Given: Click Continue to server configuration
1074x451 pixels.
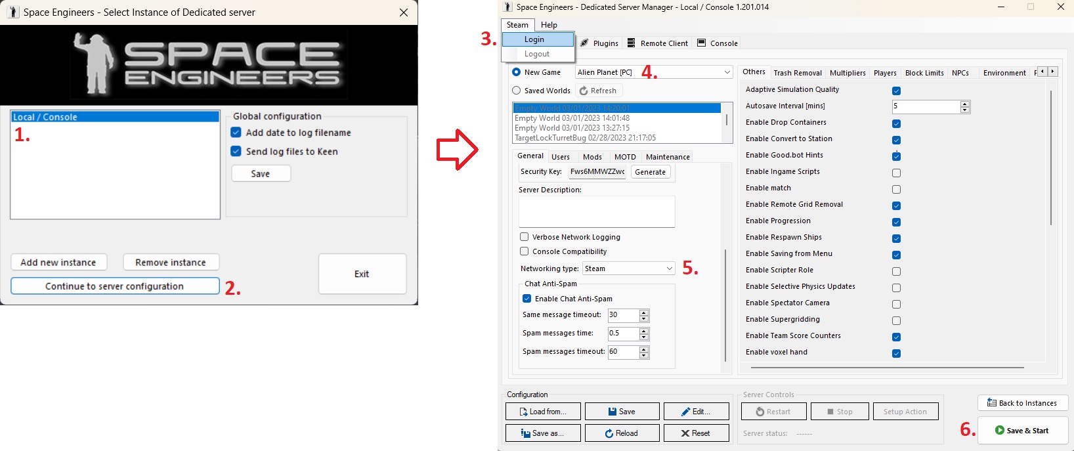Looking at the screenshot, I should pos(115,286).
